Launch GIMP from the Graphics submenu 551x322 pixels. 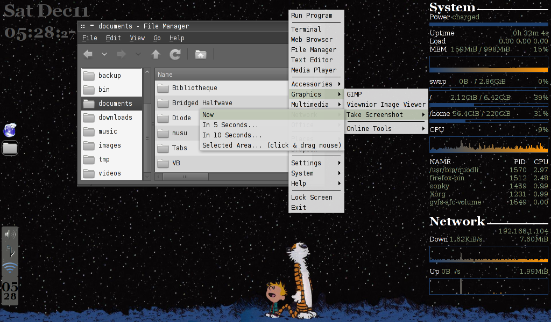(386, 94)
